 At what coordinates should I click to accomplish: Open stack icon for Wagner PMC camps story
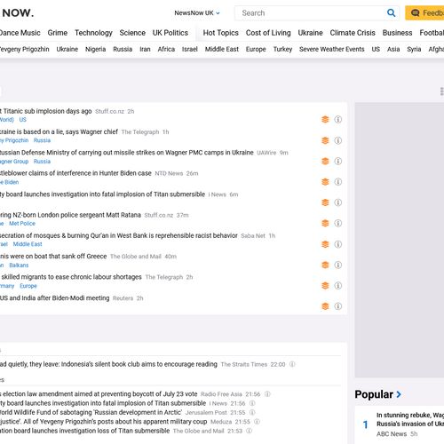(x=325, y=161)
